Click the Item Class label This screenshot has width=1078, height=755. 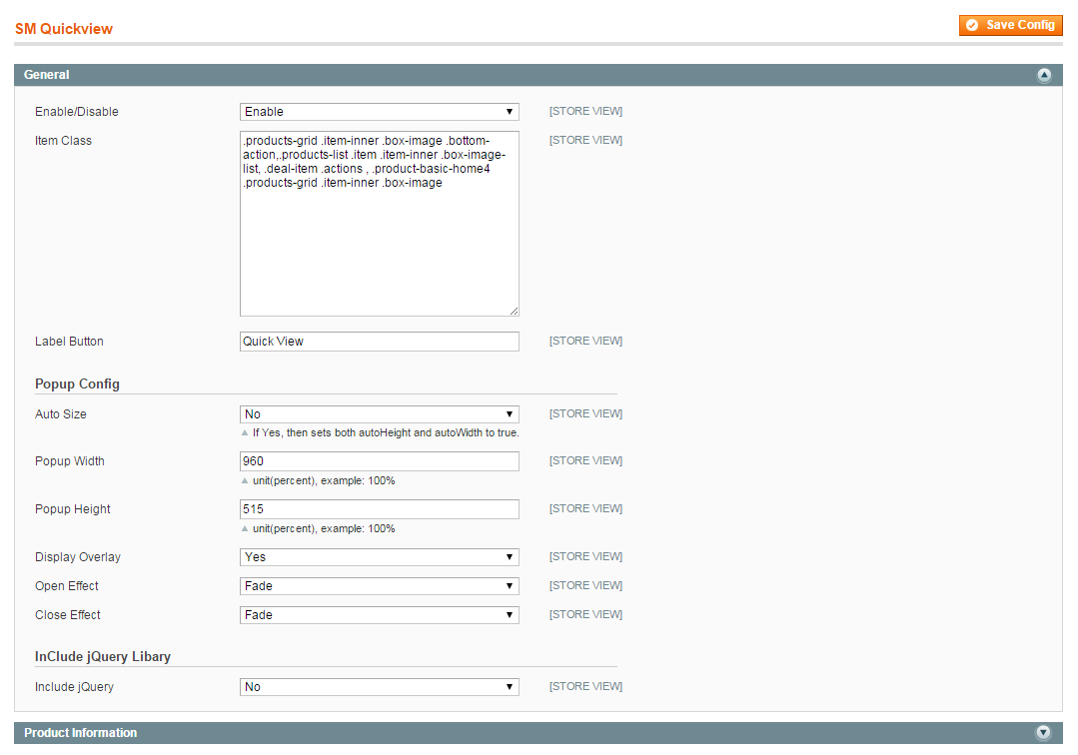click(63, 141)
